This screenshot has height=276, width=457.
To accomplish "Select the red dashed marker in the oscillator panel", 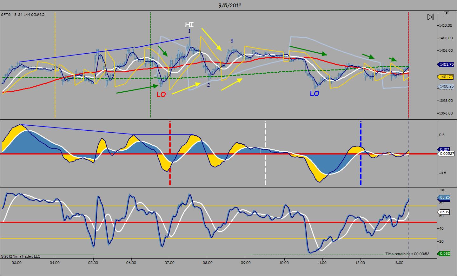I will tap(170, 153).
